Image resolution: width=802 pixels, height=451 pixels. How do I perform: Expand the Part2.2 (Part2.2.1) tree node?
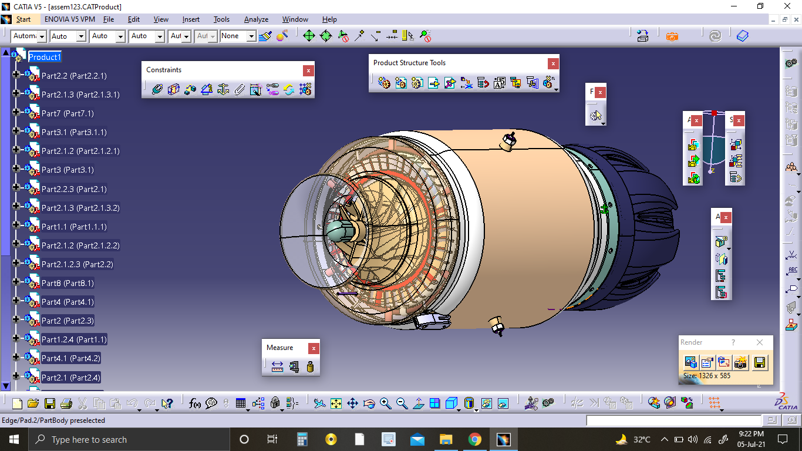(16, 75)
